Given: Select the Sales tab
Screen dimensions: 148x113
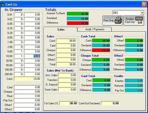Looking at the screenshot, I should [x=60, y=29].
